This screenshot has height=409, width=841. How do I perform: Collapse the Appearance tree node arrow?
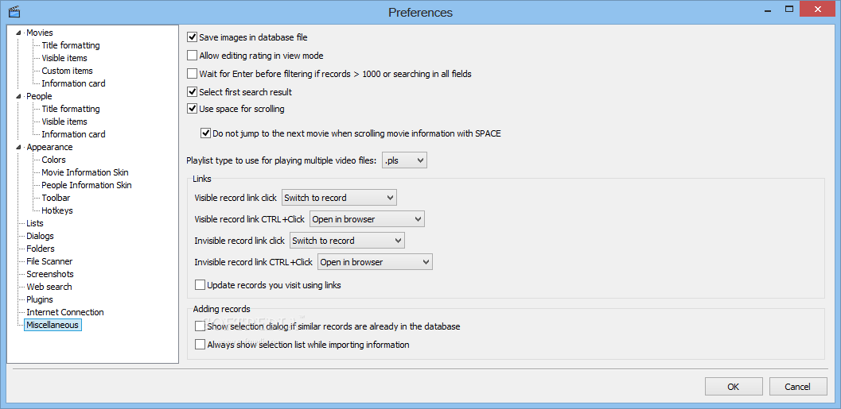pyautogui.click(x=19, y=147)
